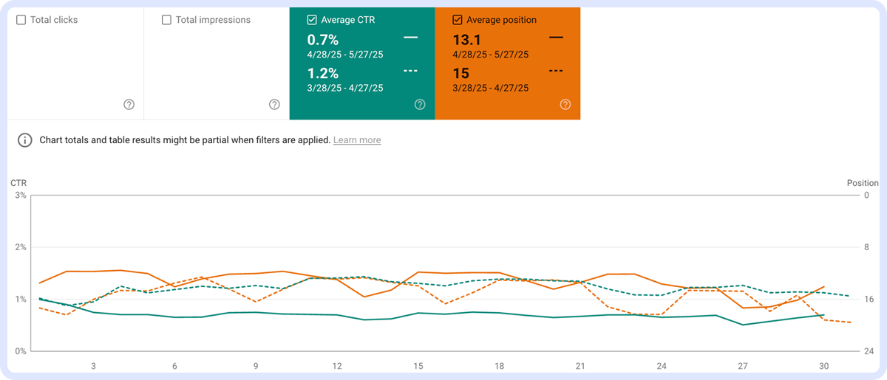Select the 1.2% previous period CTR value
Image resolution: width=887 pixels, height=380 pixels.
[323, 74]
